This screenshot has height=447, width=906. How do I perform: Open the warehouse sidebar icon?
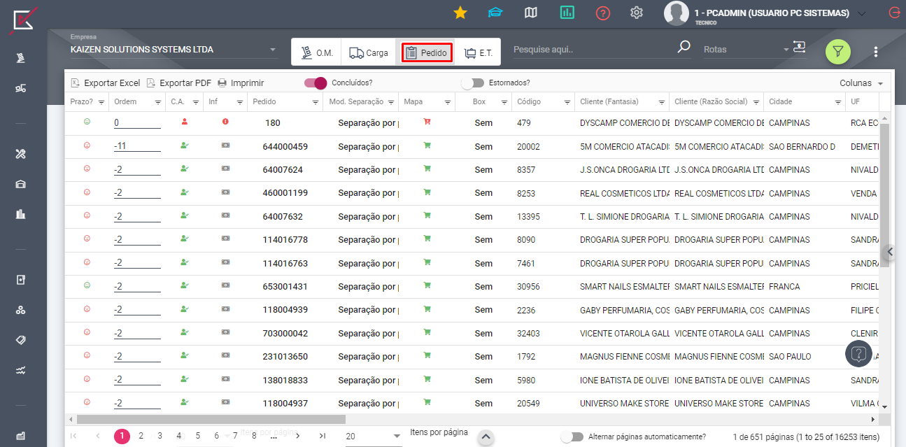click(21, 184)
